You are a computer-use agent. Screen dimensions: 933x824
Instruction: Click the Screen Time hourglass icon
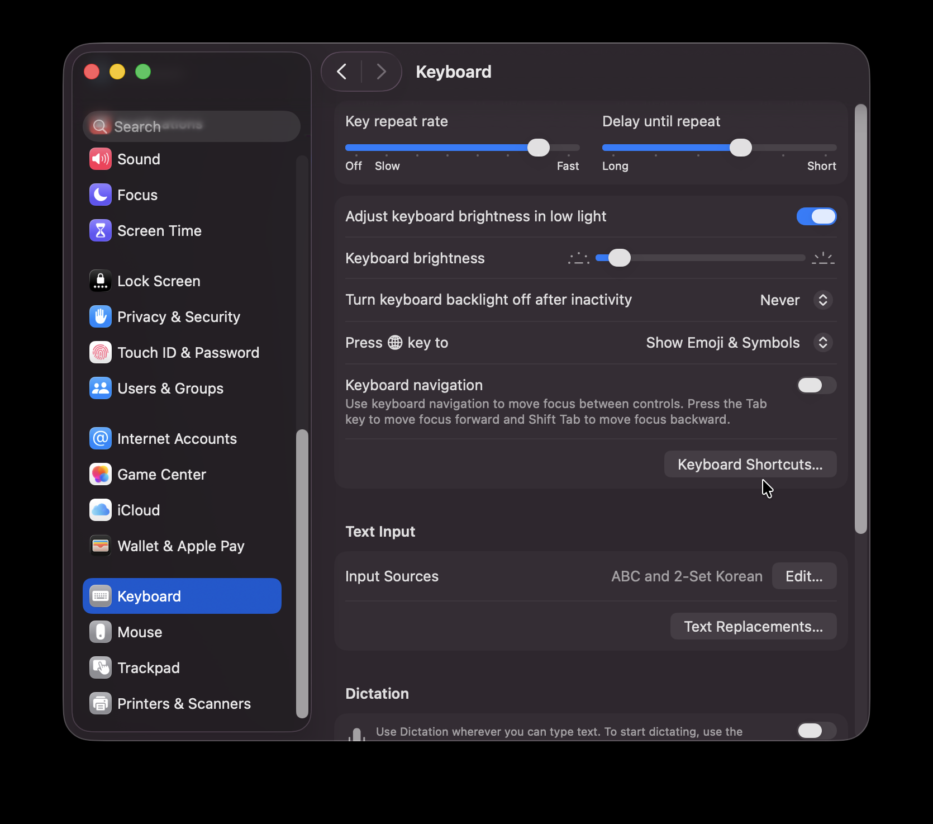tap(101, 230)
